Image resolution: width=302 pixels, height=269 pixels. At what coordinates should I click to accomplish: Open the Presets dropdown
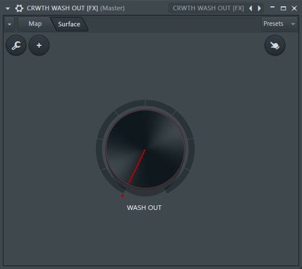pyautogui.click(x=279, y=24)
